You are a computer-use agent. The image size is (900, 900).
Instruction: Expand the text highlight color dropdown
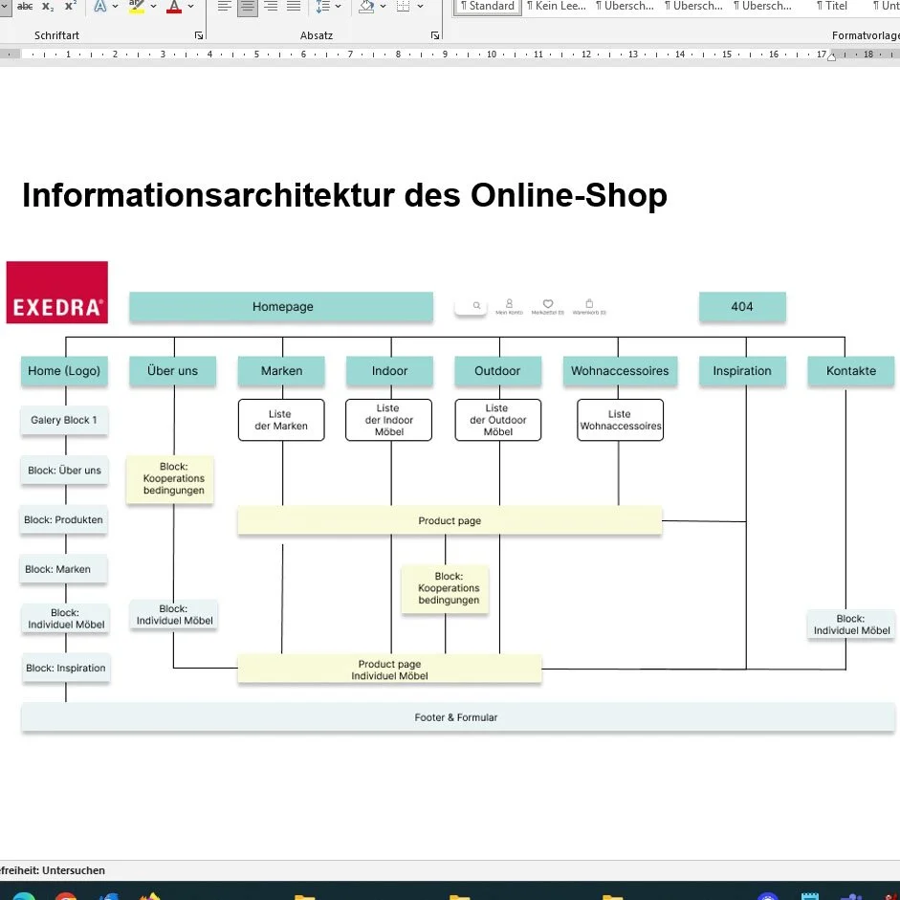tap(153, 8)
